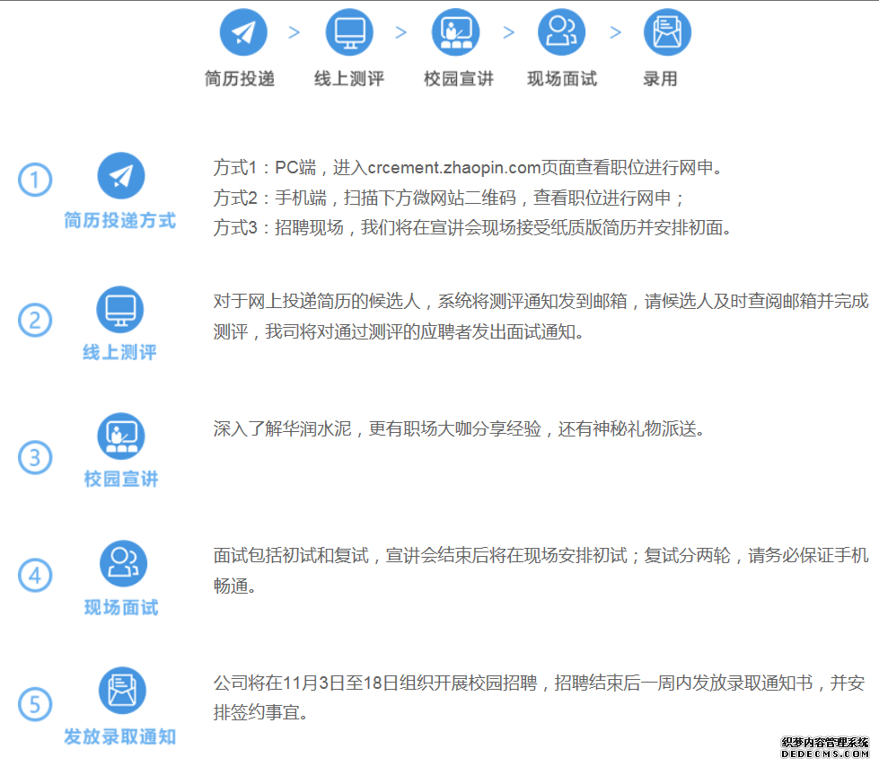Click the gray 线上测评 label in top flow
This screenshot has width=879, height=767.
tap(349, 78)
